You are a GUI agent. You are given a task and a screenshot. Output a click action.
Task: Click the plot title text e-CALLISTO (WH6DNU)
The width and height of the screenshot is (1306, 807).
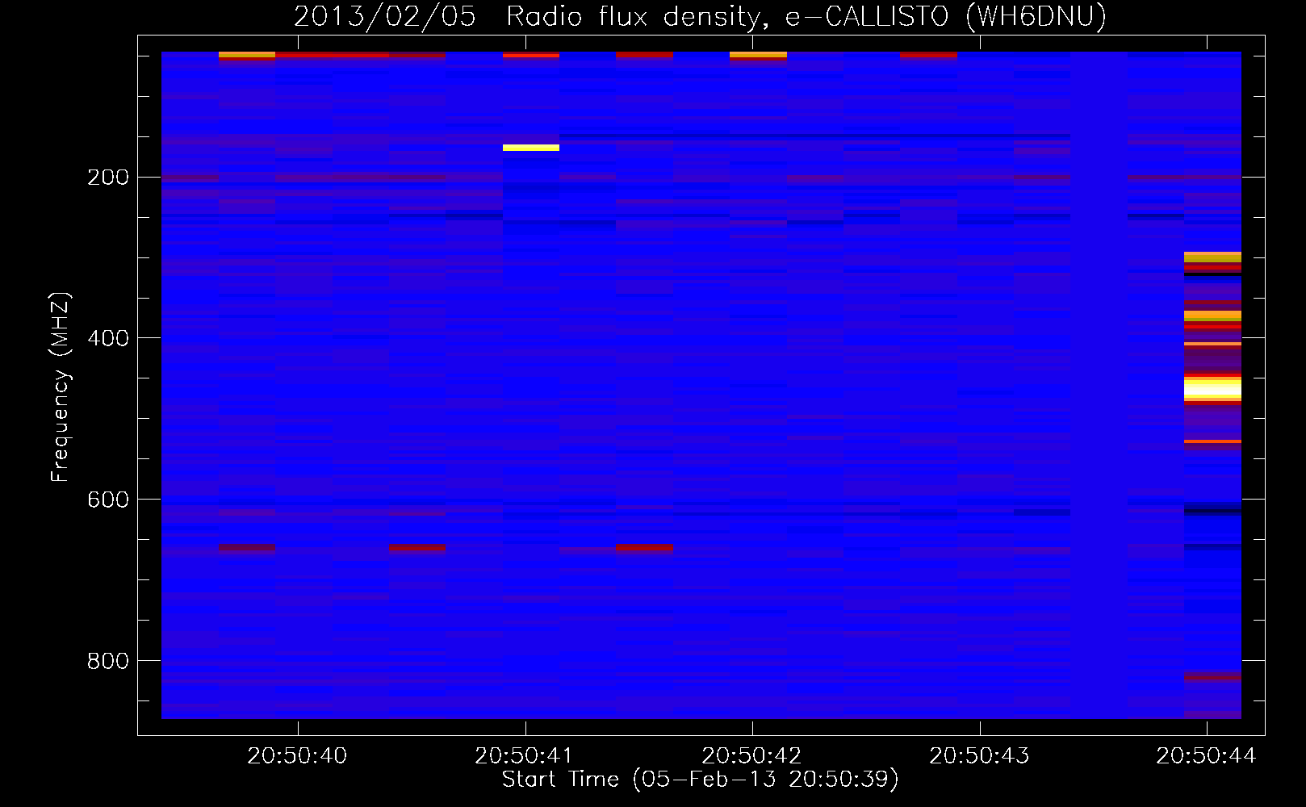945,16
